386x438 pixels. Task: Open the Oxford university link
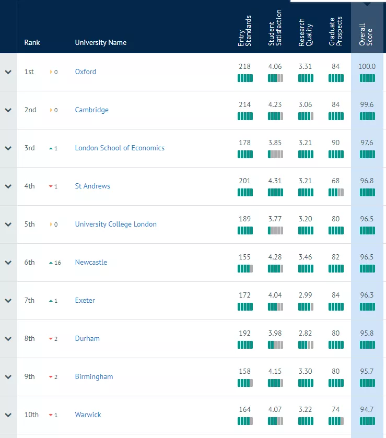[x=85, y=72]
